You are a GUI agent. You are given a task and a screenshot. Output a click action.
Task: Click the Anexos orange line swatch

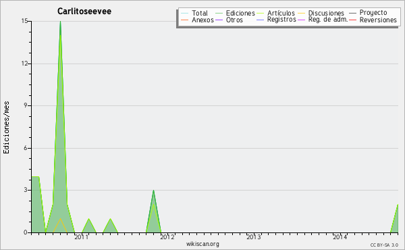point(184,20)
